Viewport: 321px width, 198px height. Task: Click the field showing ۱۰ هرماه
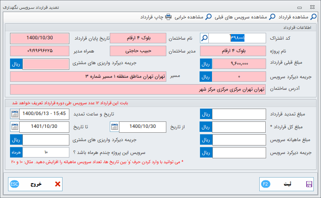pyautogui.click(x=46, y=152)
